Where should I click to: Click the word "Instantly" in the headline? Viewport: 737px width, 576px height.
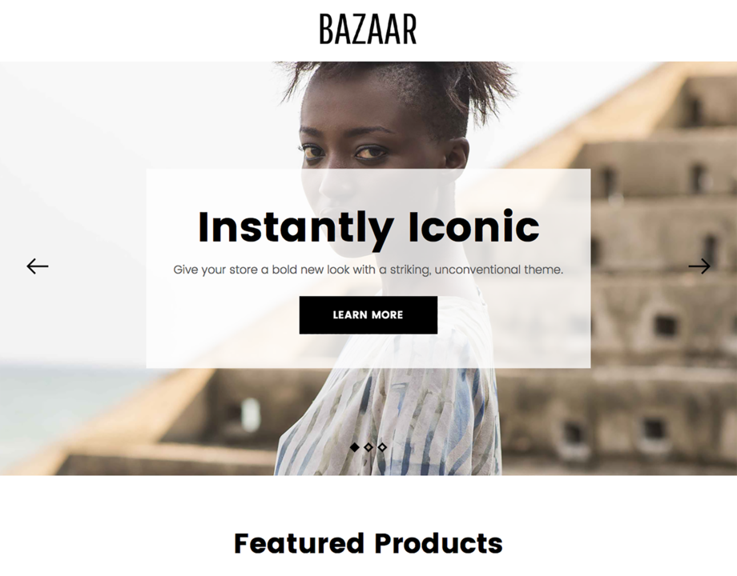[x=296, y=228]
